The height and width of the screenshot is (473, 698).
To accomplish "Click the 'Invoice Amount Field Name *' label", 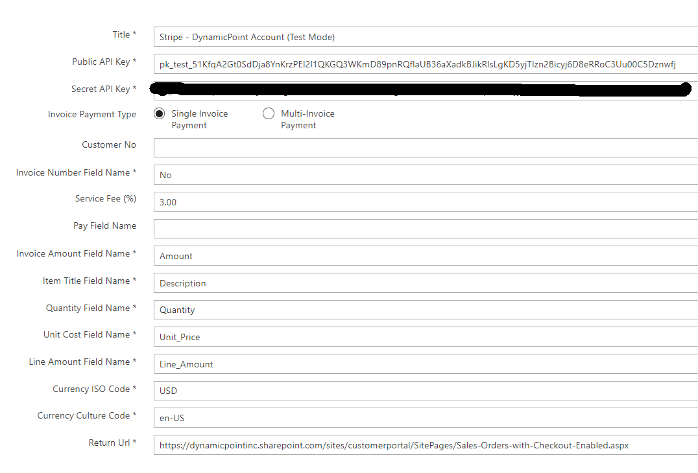I will pos(77,253).
